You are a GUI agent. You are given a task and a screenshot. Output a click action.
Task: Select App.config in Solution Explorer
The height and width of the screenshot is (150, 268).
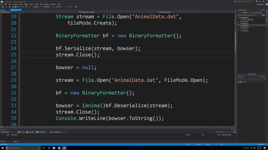(246, 27)
